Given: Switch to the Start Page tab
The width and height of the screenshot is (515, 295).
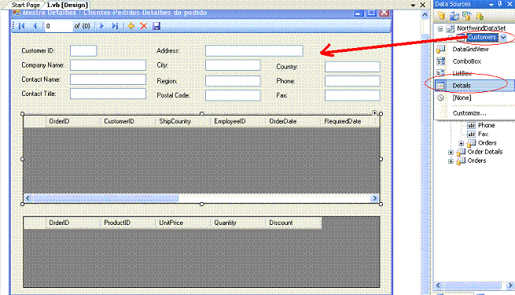Looking at the screenshot, I should point(25,5).
